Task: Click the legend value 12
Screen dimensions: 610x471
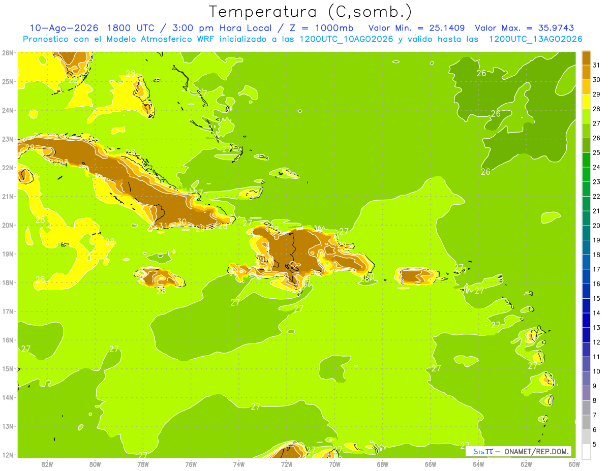Action: (x=596, y=342)
